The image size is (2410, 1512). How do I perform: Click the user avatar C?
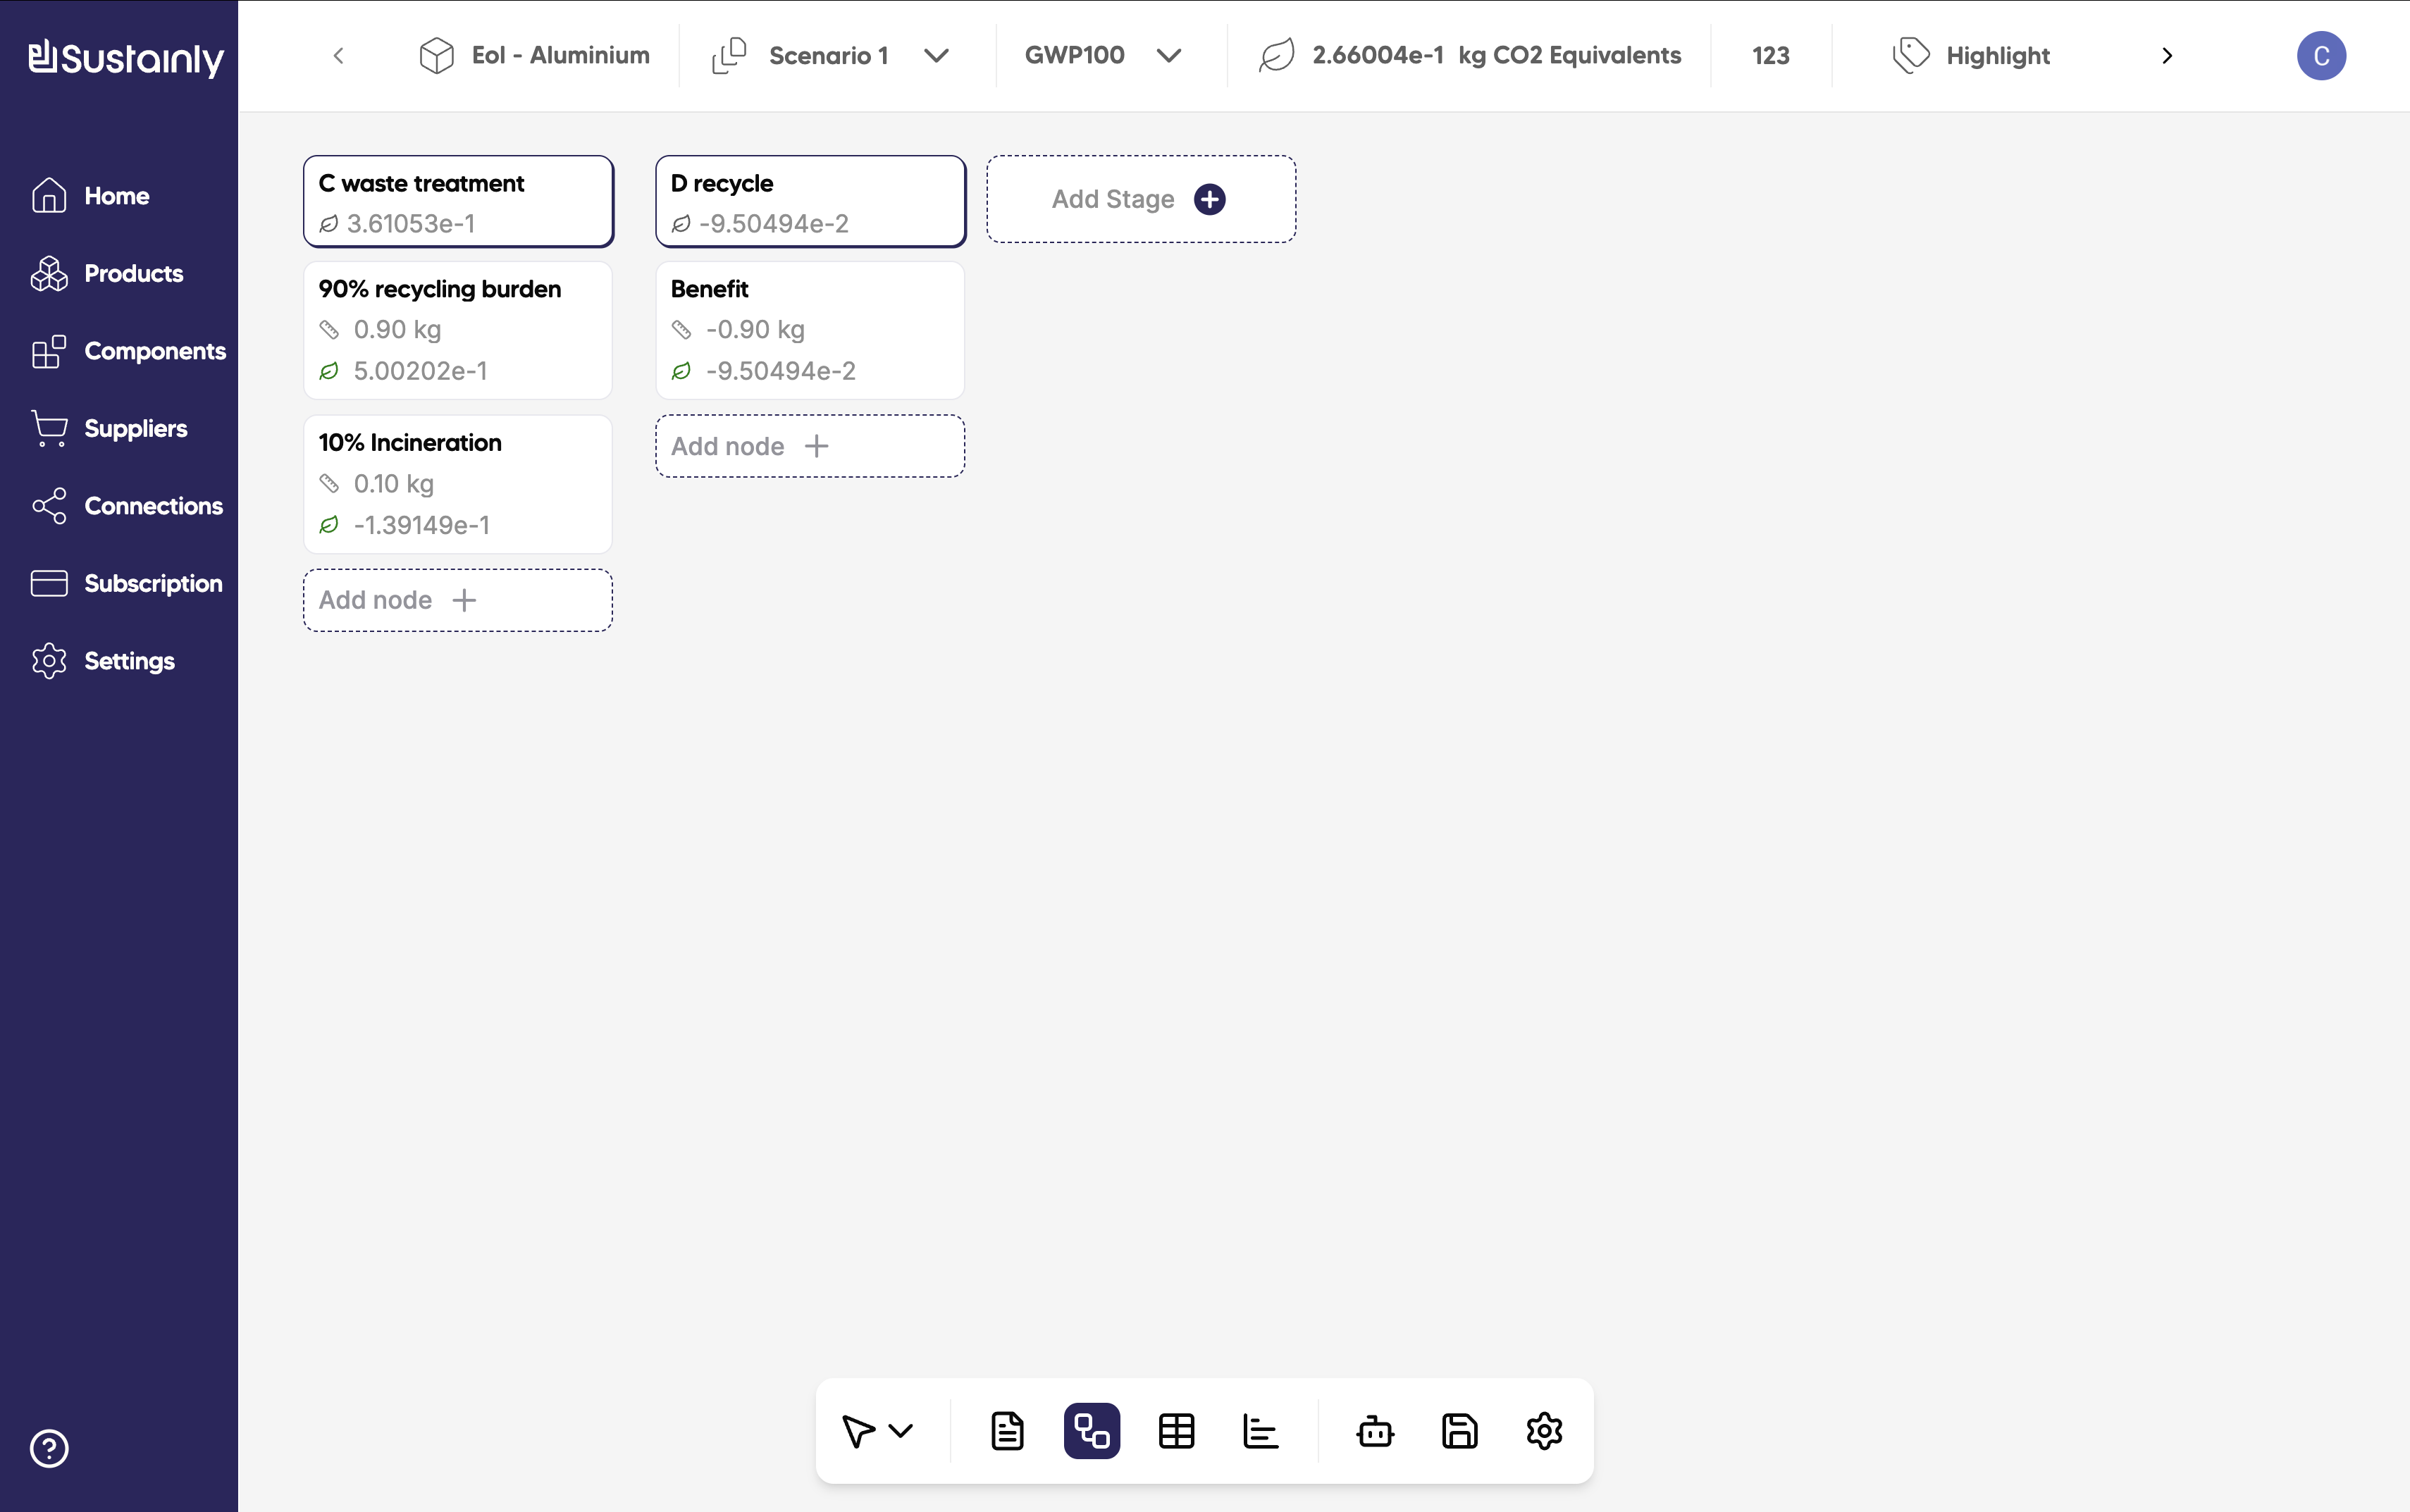tap(2320, 56)
